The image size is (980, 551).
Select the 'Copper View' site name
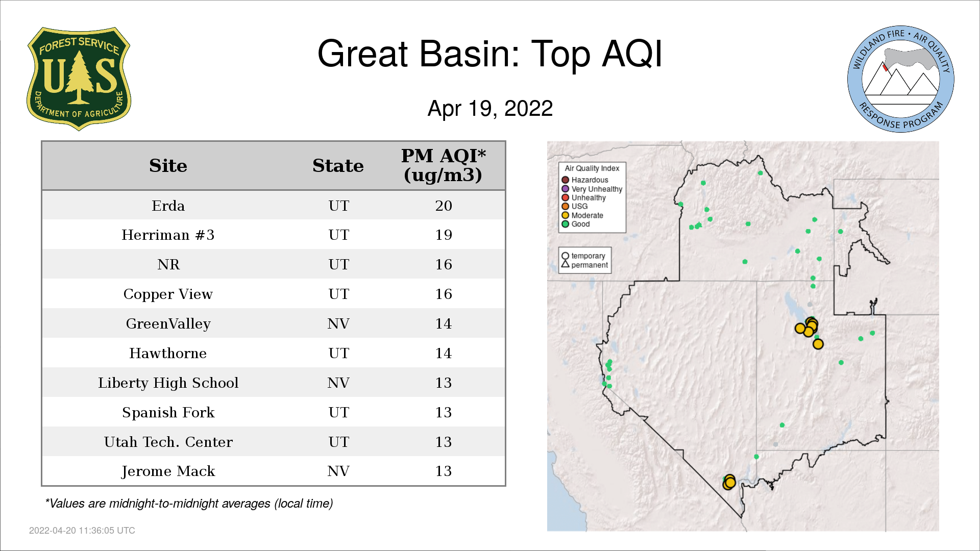pyautogui.click(x=168, y=294)
